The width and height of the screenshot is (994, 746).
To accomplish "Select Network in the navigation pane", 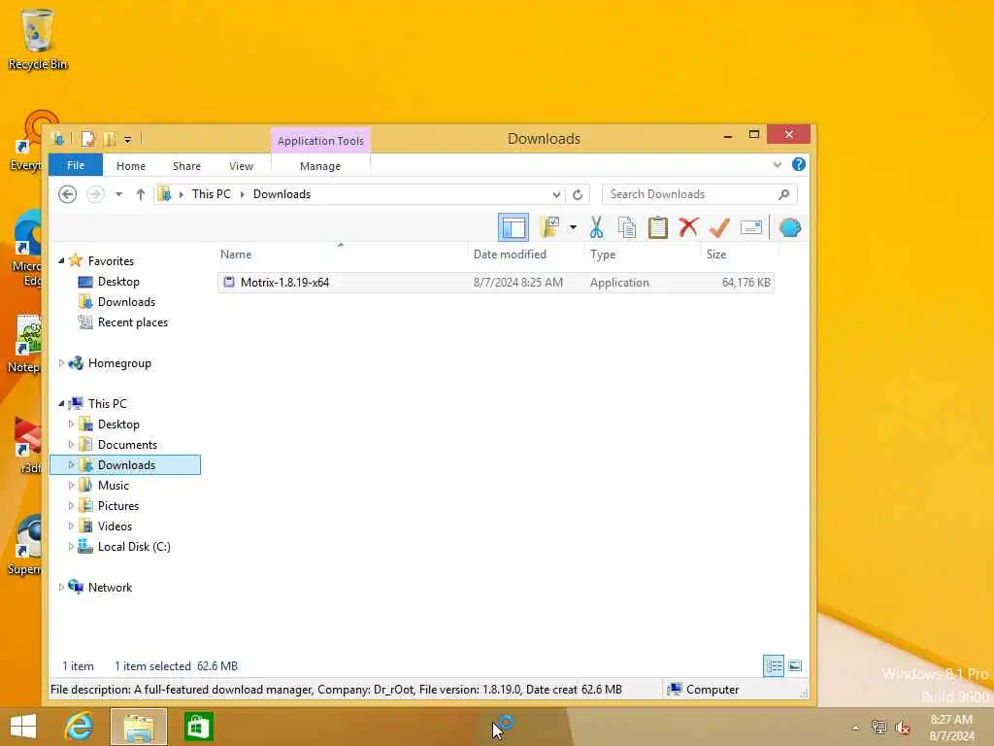I will click(x=110, y=587).
